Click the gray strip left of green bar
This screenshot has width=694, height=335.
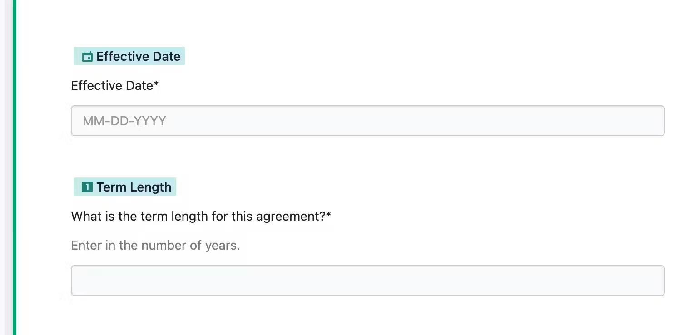click(8, 167)
